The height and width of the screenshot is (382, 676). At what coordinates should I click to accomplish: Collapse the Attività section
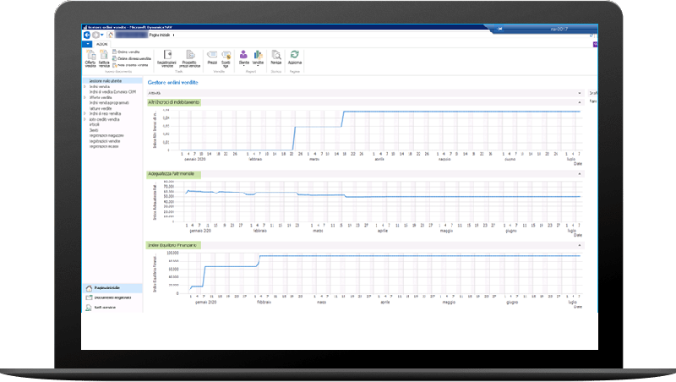[x=580, y=93]
